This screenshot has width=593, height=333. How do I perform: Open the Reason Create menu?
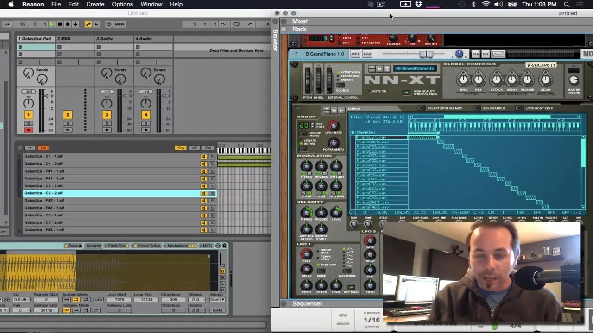tap(95, 4)
